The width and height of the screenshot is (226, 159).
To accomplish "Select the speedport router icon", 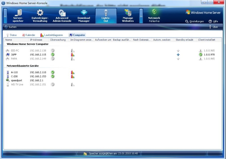I will (x=8, y=80).
